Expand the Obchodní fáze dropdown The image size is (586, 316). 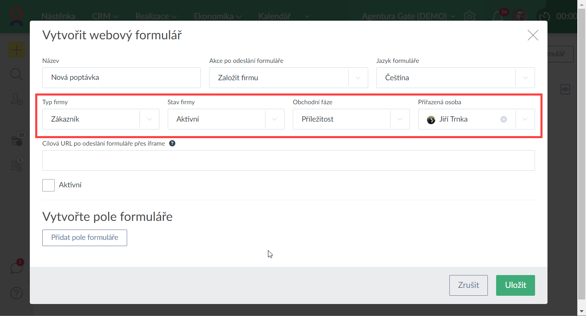pos(400,119)
